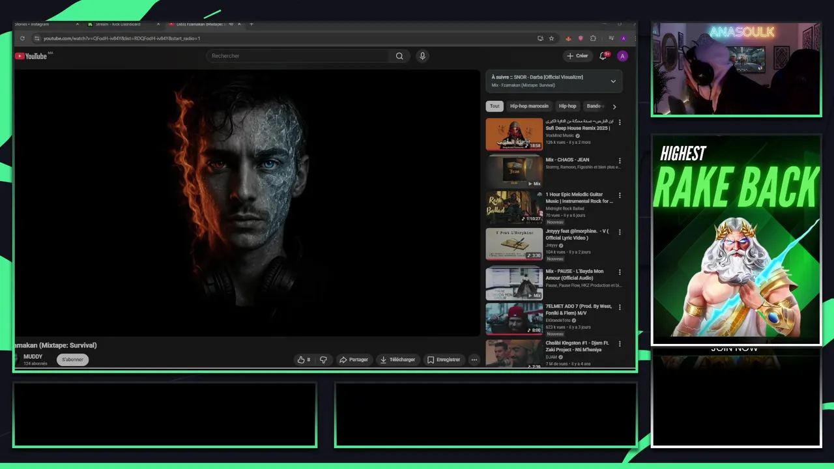Close the Stream - Kick Dashboard tab
834x469 pixels.
click(x=158, y=24)
